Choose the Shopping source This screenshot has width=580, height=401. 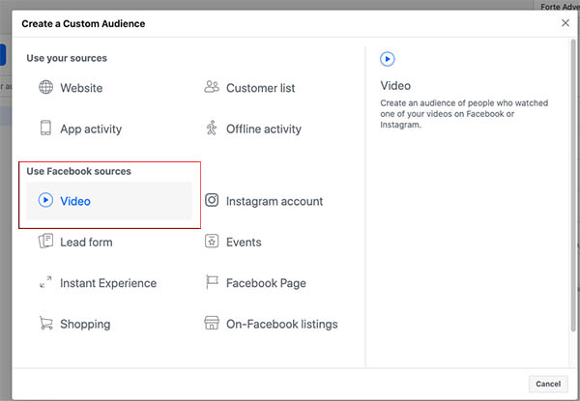[85, 324]
